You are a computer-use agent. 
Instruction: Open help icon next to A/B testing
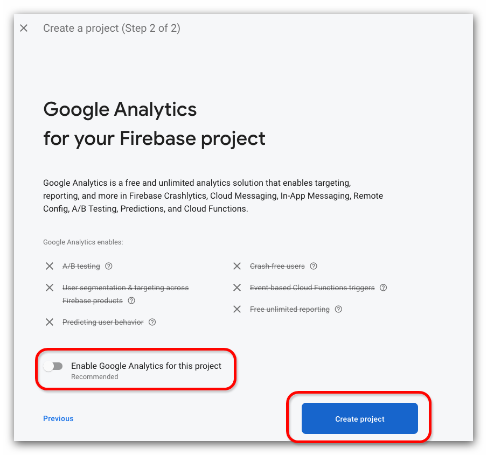click(x=109, y=266)
